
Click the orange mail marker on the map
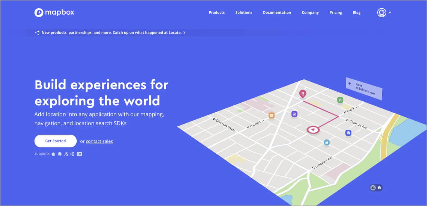[x=271, y=115]
